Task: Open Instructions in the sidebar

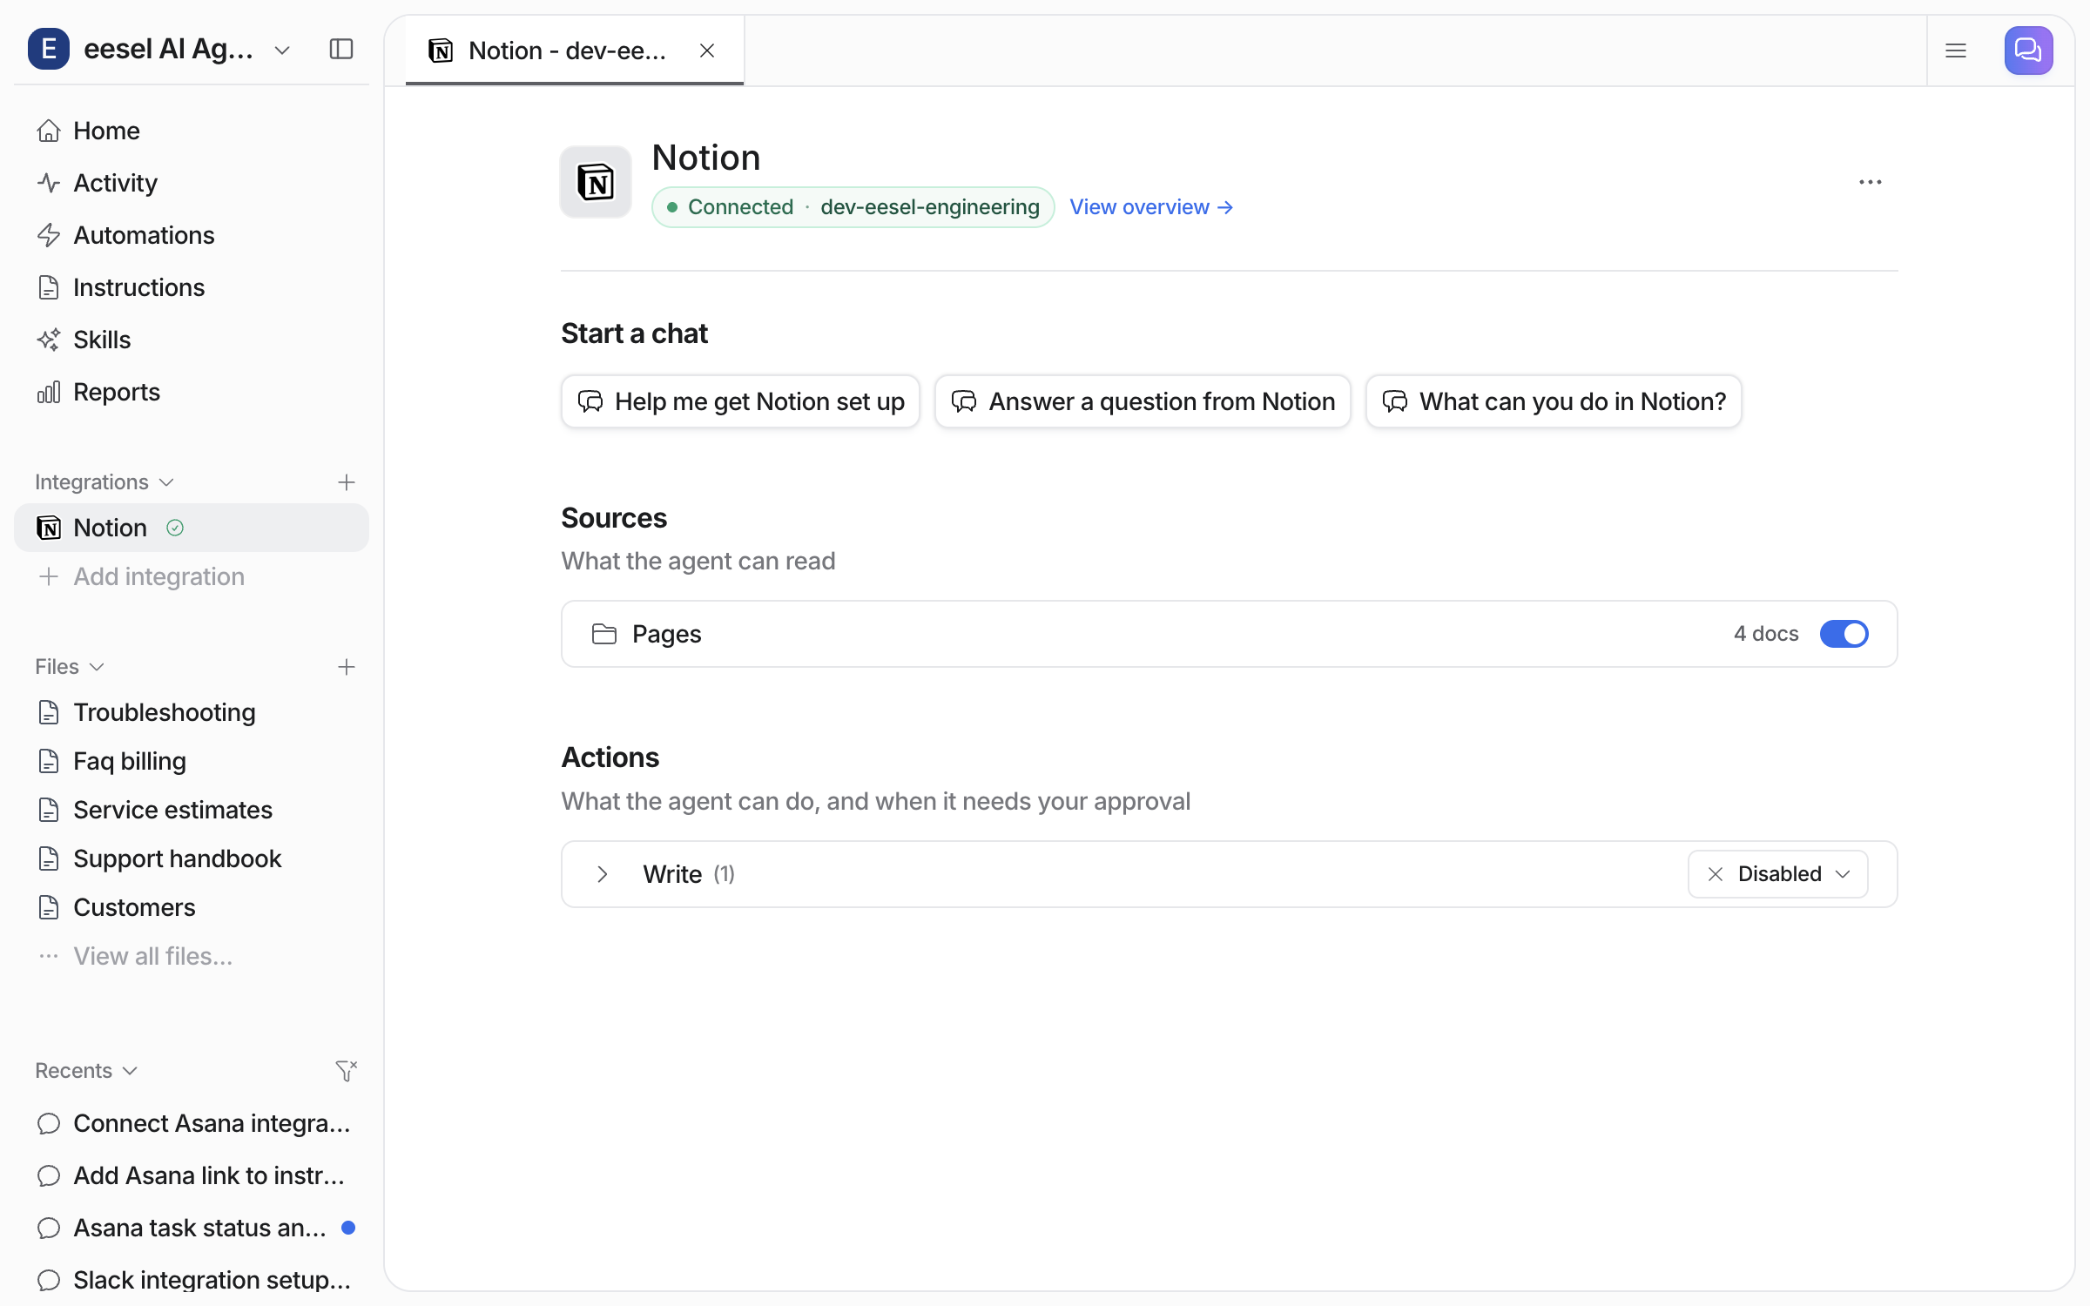Action: click(192, 287)
